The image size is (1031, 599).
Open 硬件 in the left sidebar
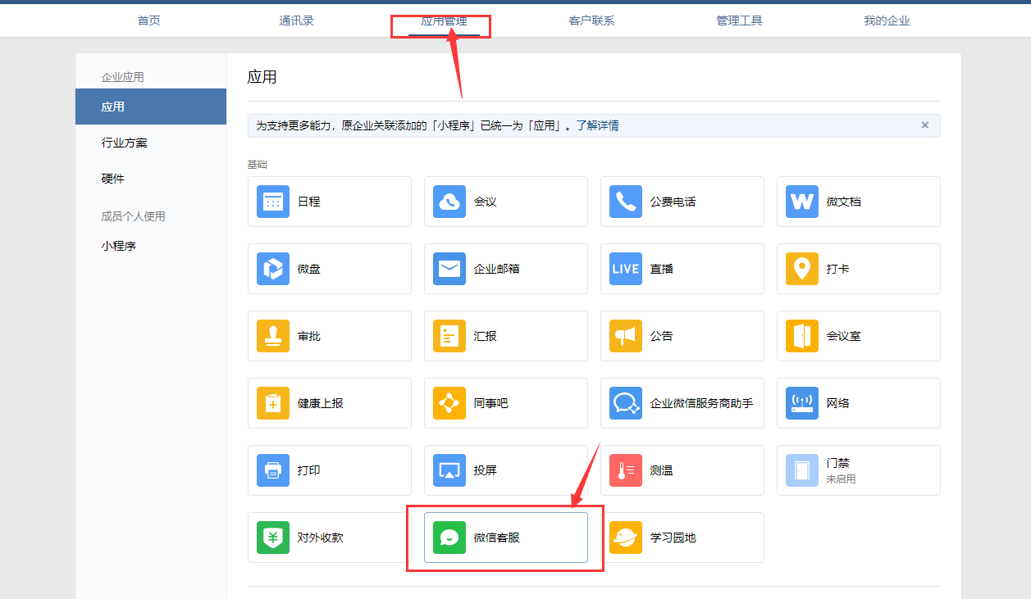113,179
